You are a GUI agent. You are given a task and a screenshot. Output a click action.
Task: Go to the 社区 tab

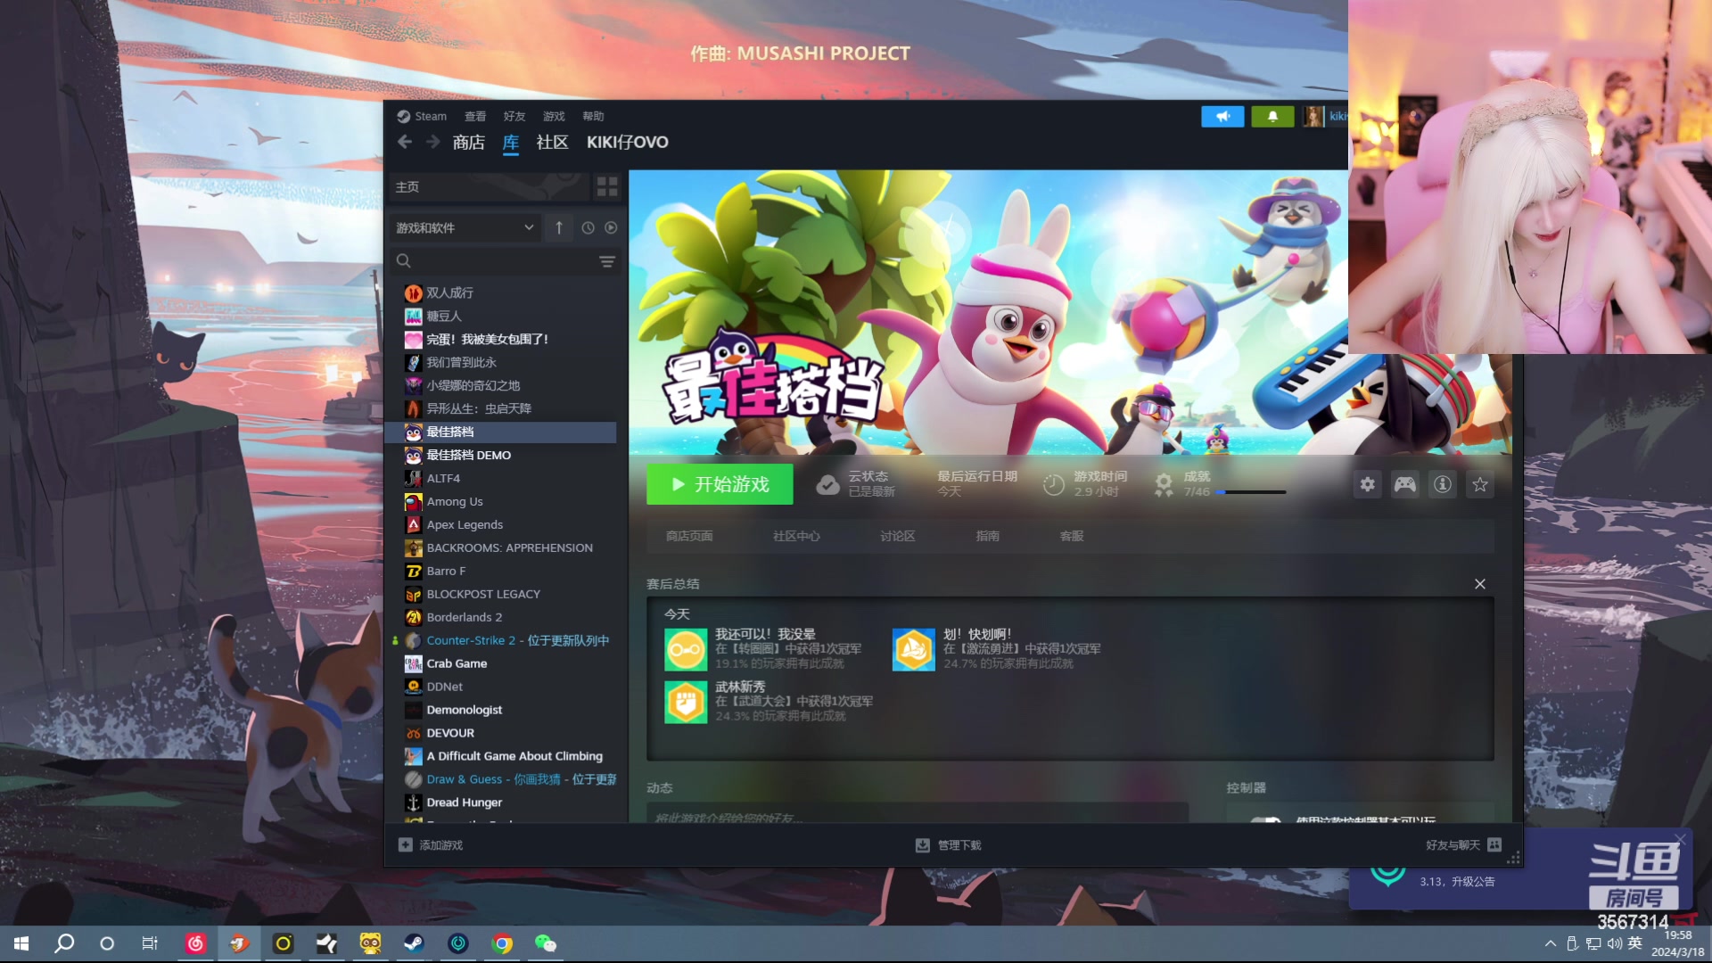point(552,142)
